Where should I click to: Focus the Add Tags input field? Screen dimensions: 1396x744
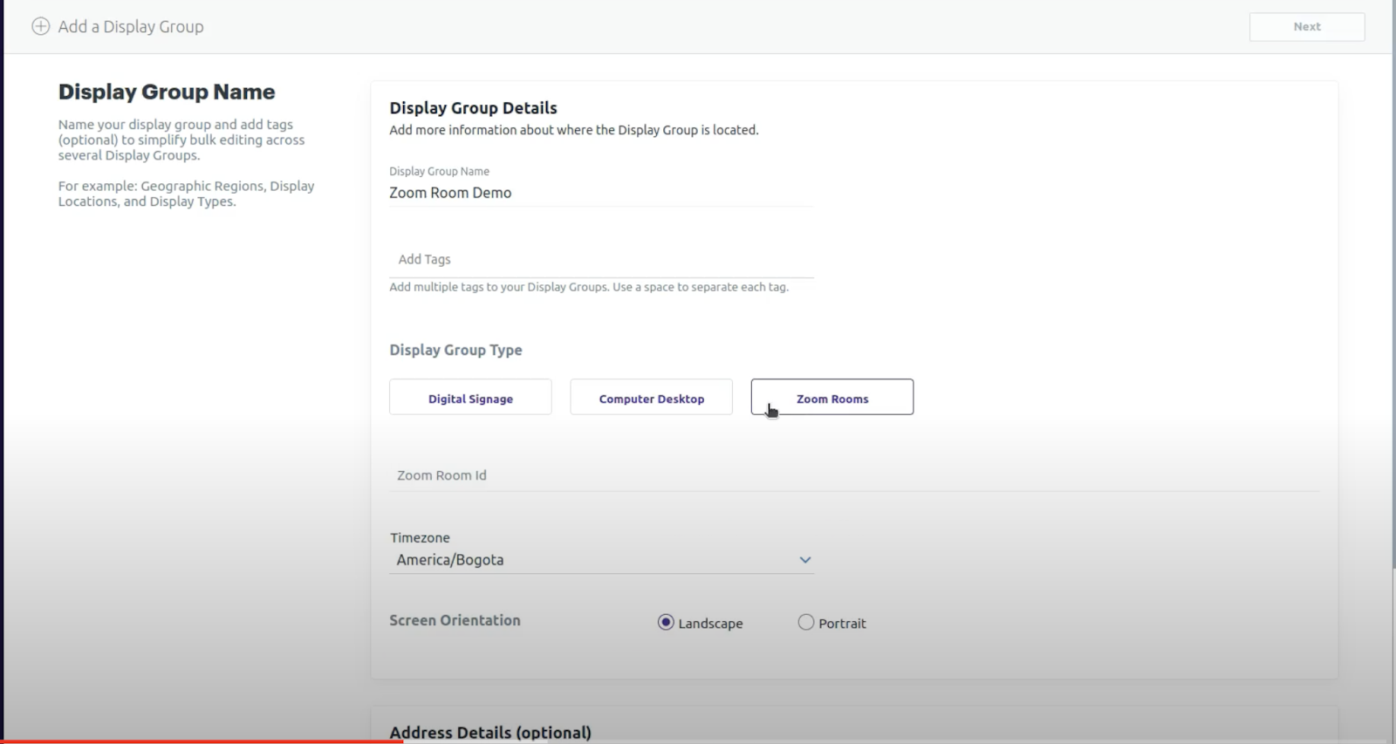pos(601,259)
